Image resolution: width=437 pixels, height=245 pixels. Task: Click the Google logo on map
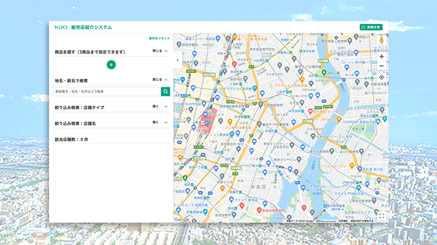(182, 220)
